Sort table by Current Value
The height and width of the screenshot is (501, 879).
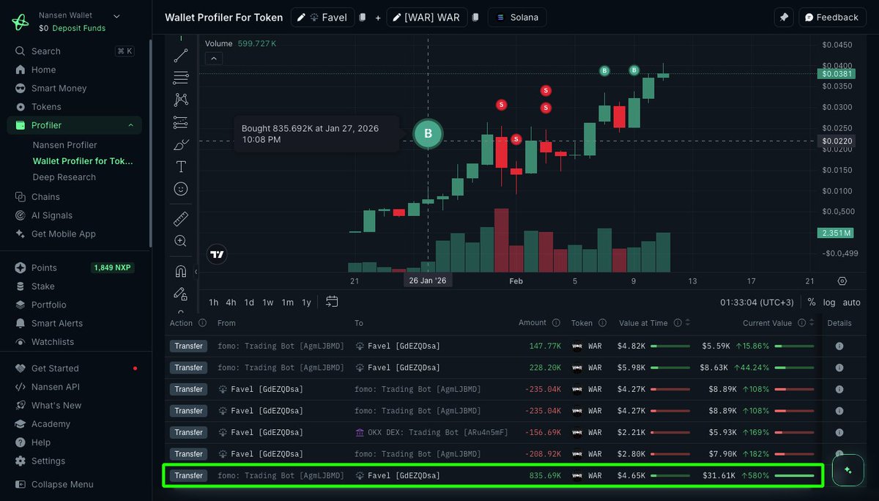812,323
